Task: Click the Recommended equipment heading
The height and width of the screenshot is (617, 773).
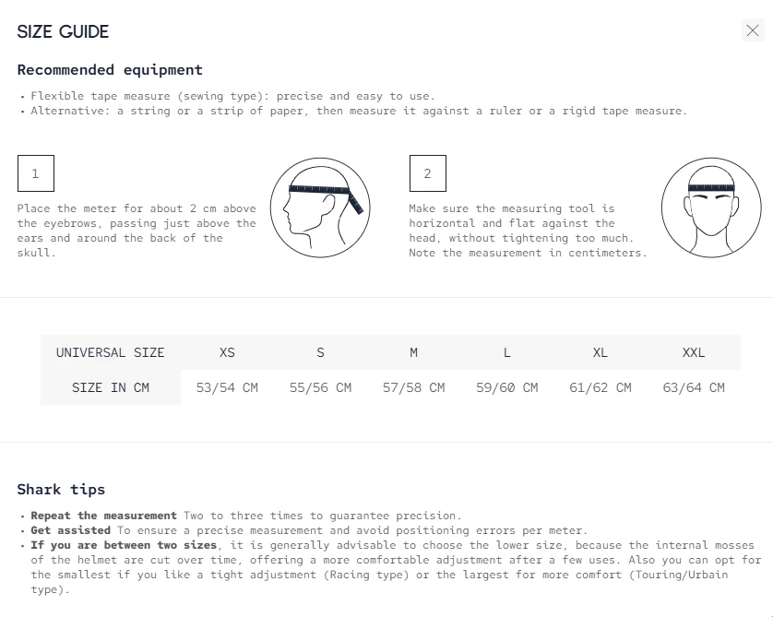Action: pos(110,70)
